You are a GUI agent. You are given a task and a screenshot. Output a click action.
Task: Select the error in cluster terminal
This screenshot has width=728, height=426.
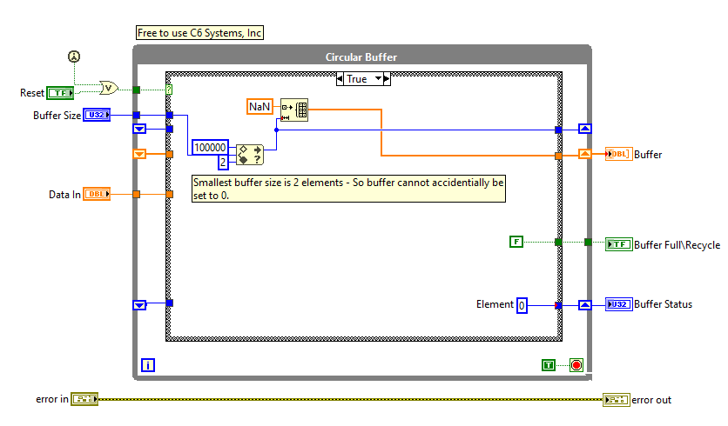(x=84, y=399)
